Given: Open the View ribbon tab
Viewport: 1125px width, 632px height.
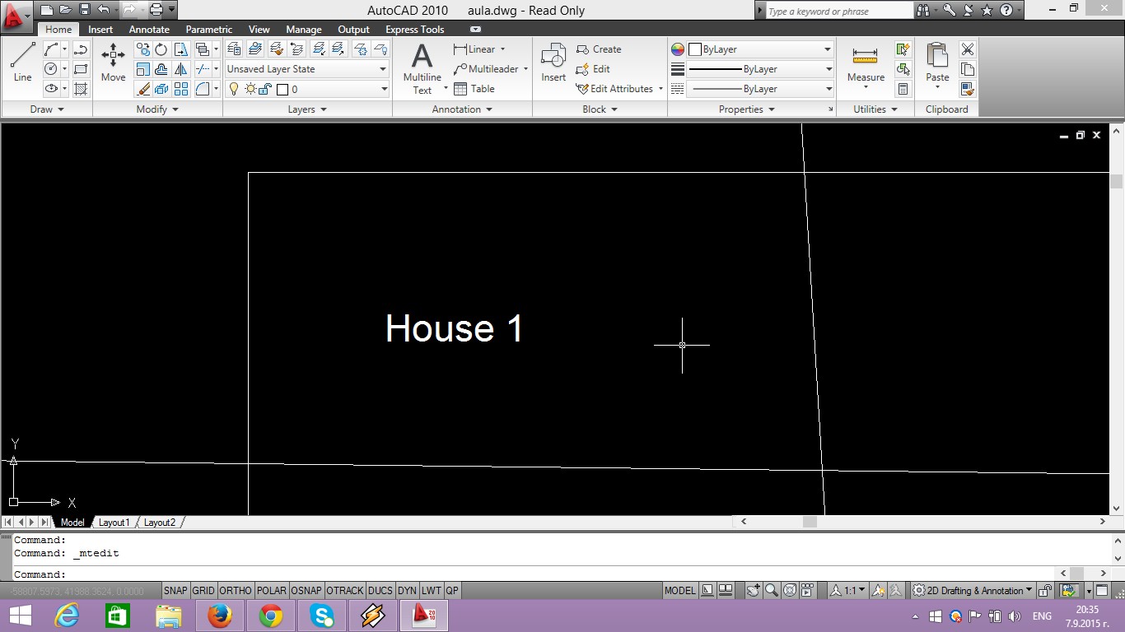Looking at the screenshot, I should (x=259, y=30).
